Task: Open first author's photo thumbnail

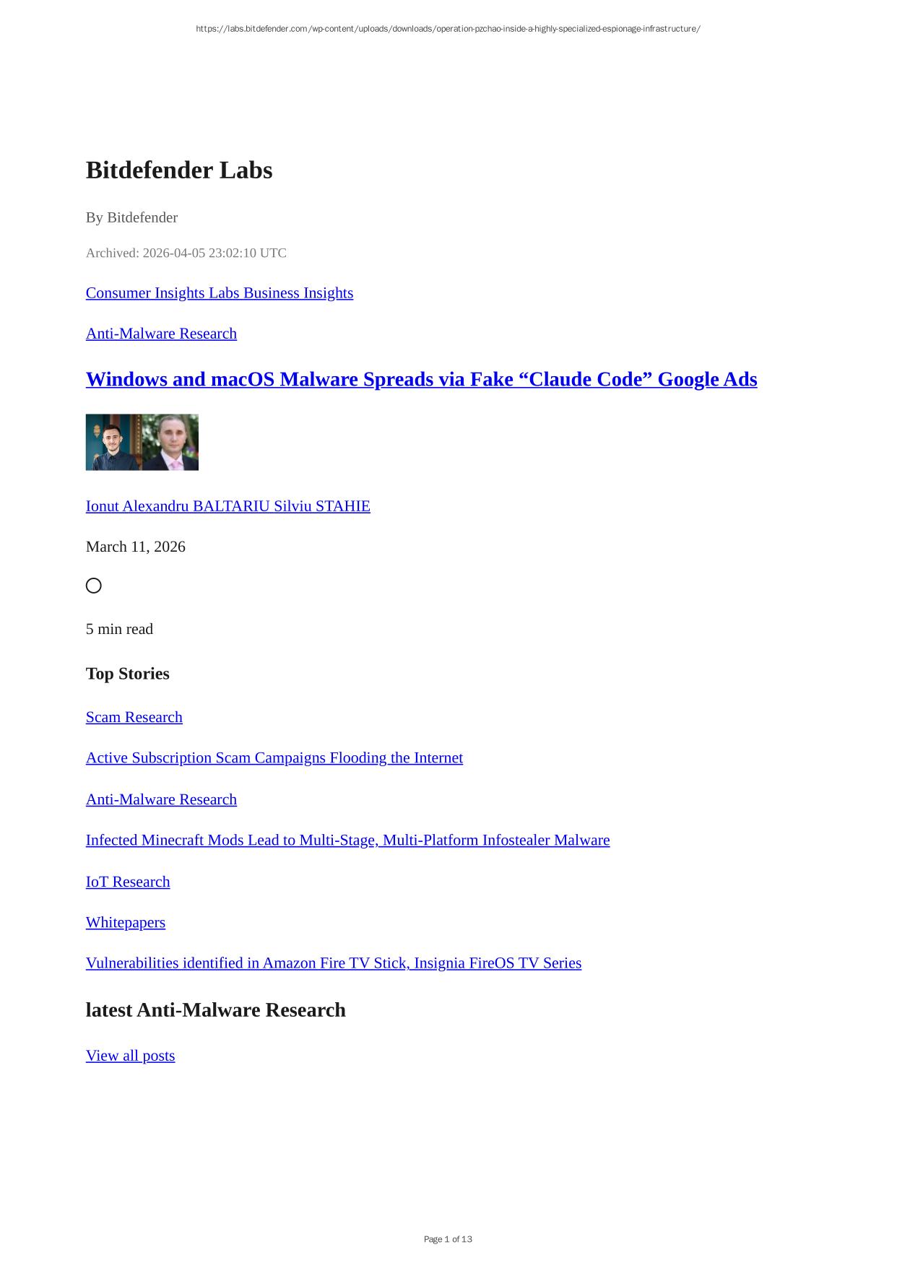Action: tap(114, 442)
